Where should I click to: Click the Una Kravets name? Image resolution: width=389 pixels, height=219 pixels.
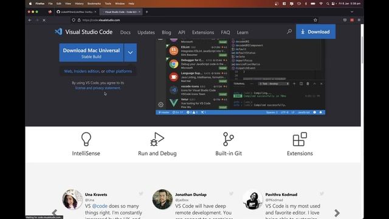pos(96,195)
